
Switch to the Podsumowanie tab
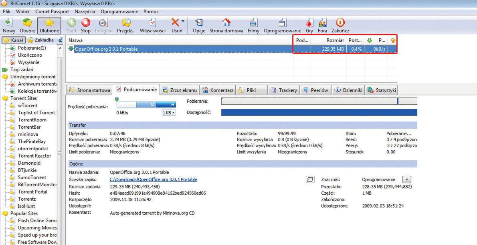pyautogui.click(x=136, y=90)
